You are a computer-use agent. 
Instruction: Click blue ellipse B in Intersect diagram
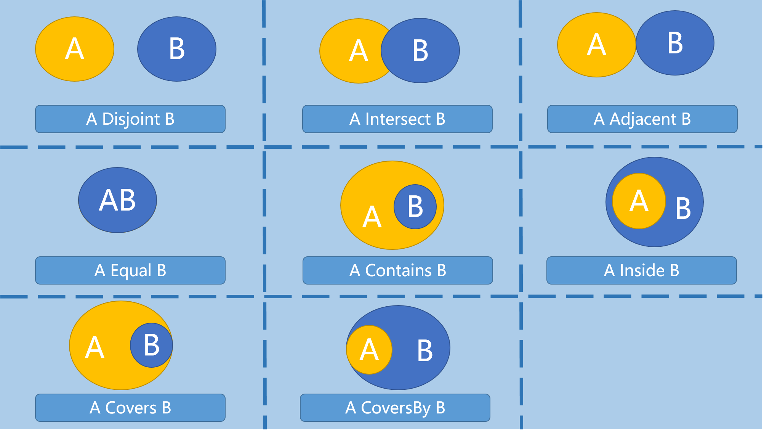420,51
